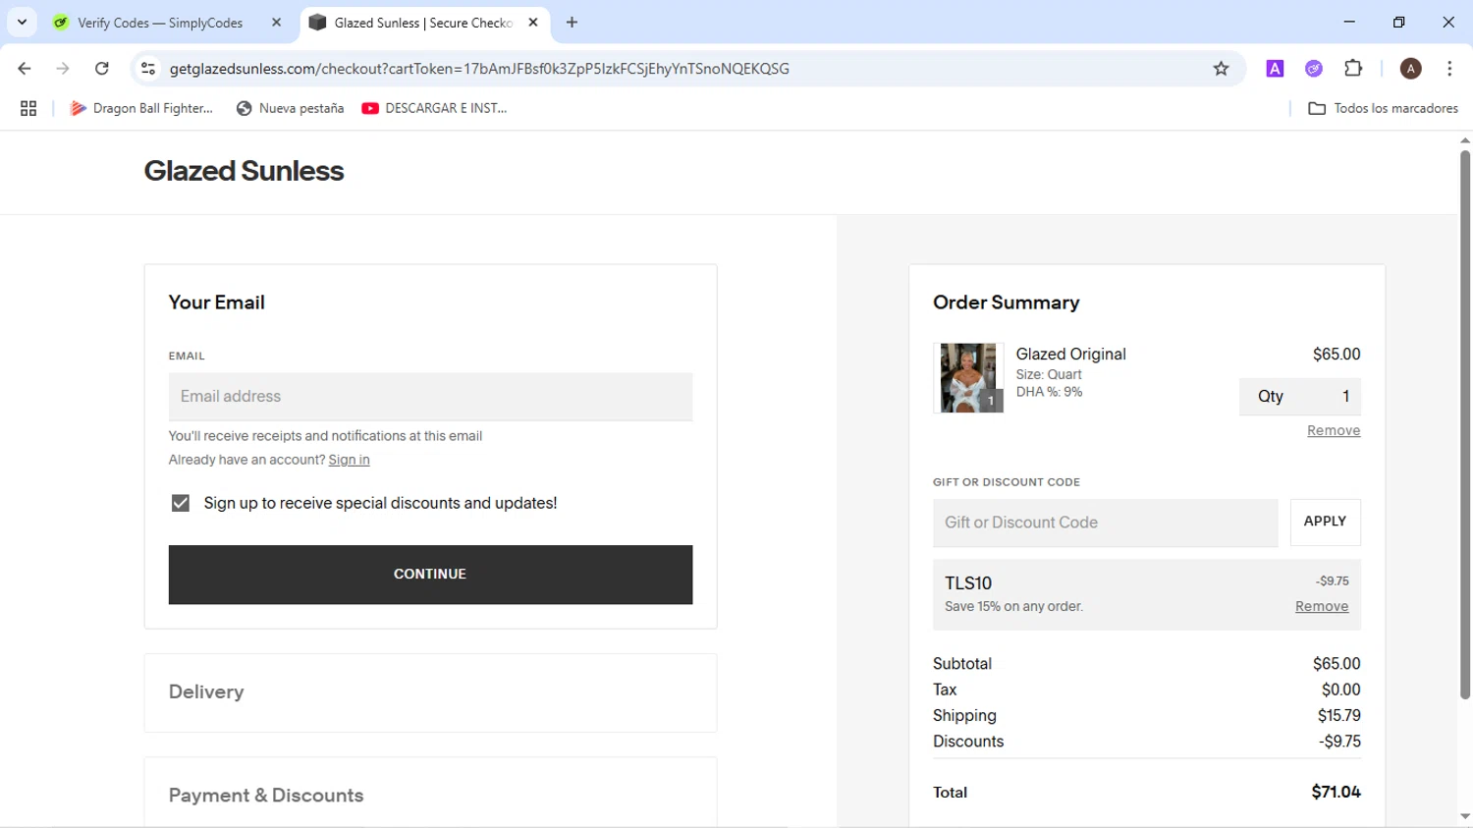Click the CONTINUE button

[x=430, y=575]
